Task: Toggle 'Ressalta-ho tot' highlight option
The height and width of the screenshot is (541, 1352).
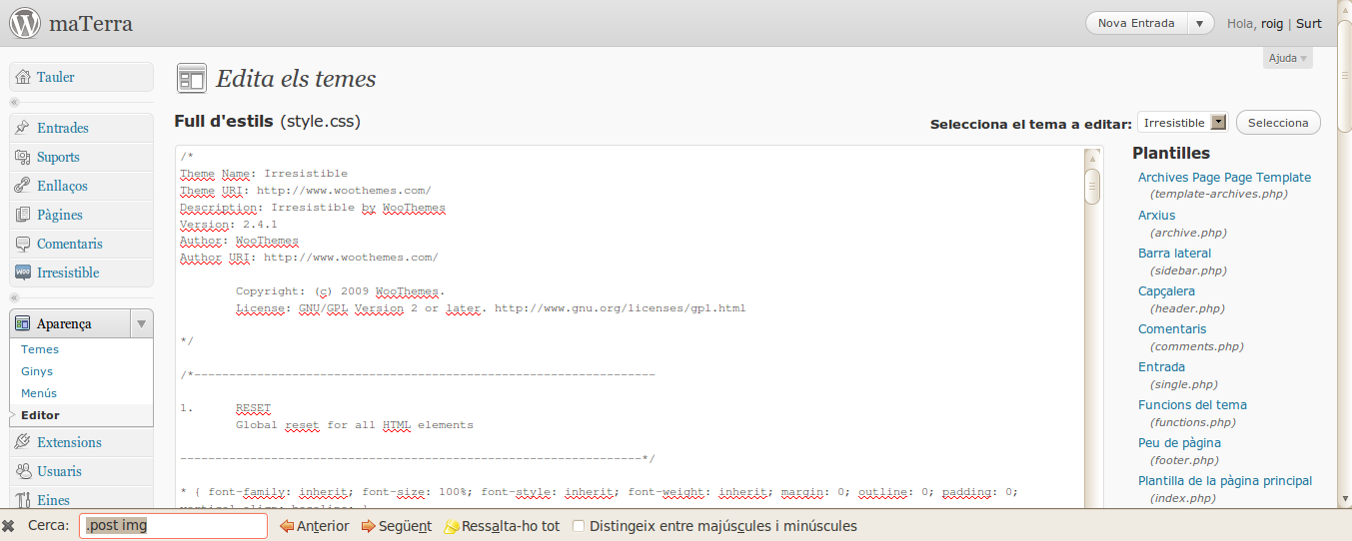Action: tap(516, 526)
